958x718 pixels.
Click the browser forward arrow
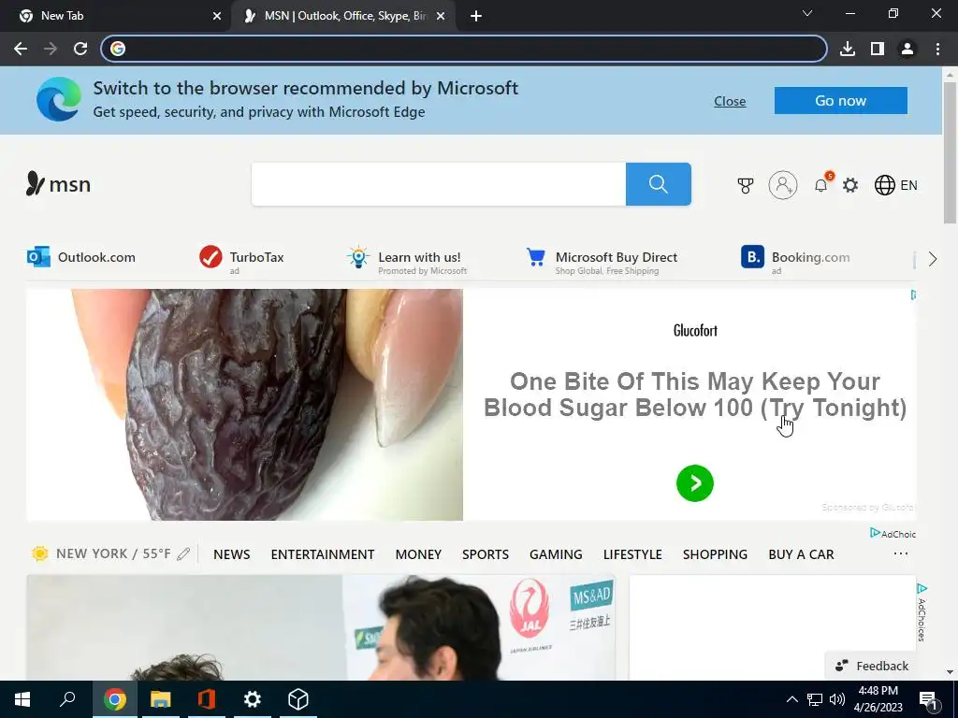point(51,49)
